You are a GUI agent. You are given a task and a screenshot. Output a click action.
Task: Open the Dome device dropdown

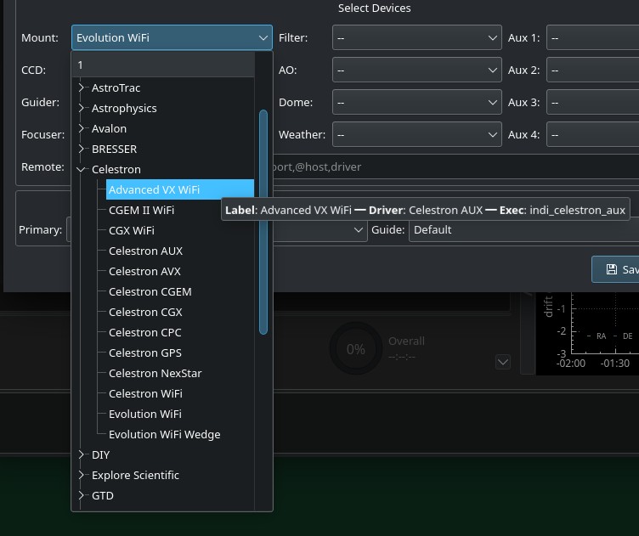tap(417, 102)
